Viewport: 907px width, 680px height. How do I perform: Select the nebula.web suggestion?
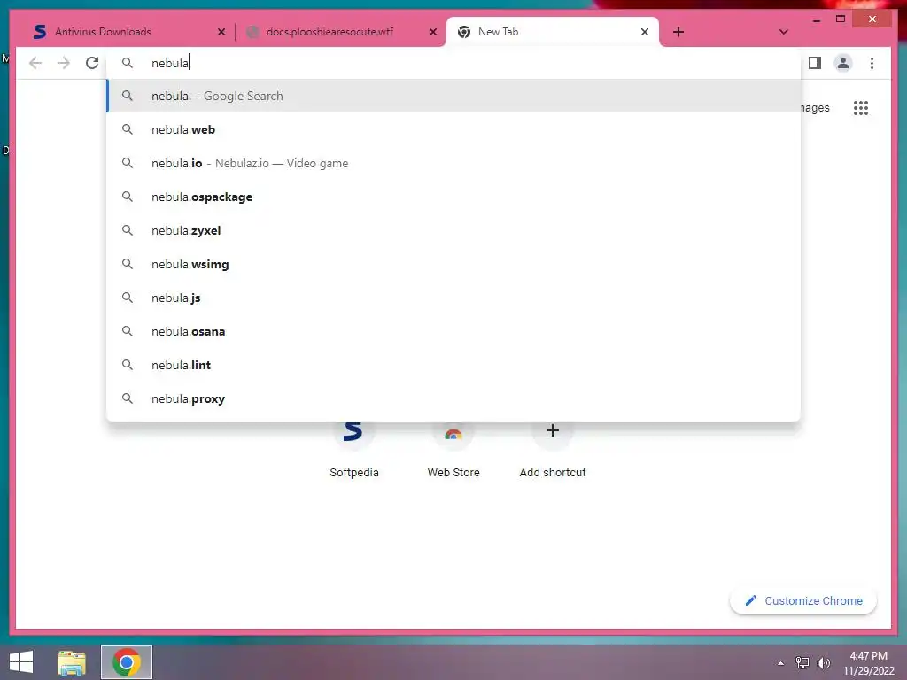click(453, 129)
